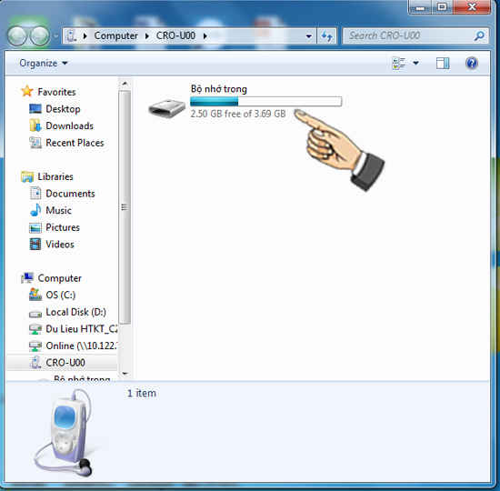Image resolution: width=500 pixels, height=491 pixels.
Task: Refresh the CRO-U00 folder view
Action: (x=327, y=36)
